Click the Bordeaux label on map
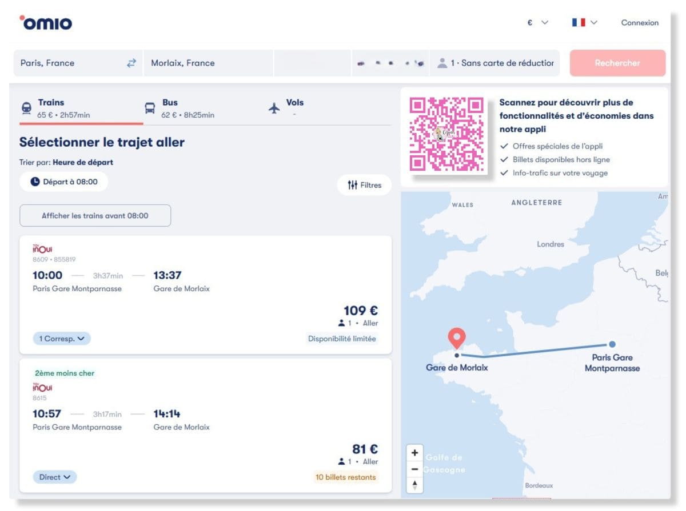The height and width of the screenshot is (511, 686). 539,485
